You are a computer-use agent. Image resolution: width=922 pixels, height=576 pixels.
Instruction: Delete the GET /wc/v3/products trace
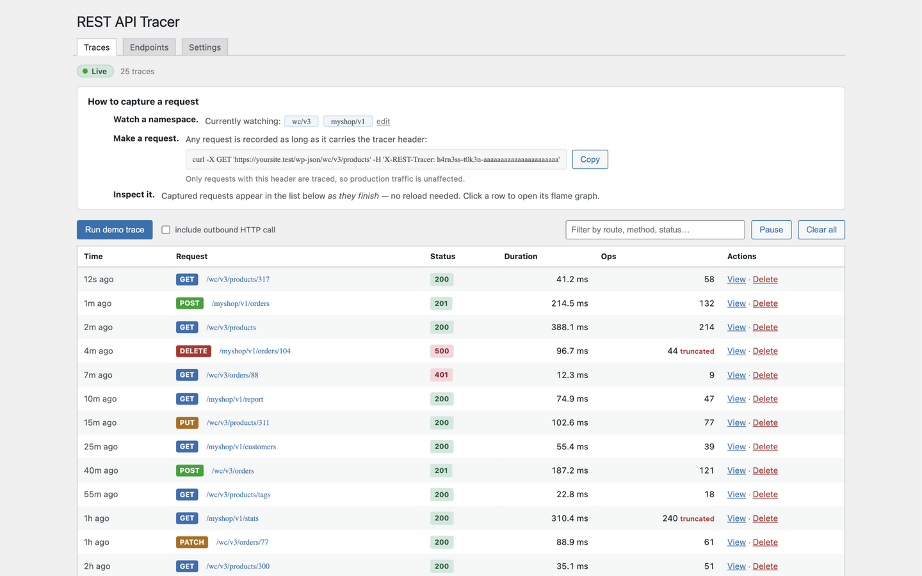click(765, 327)
